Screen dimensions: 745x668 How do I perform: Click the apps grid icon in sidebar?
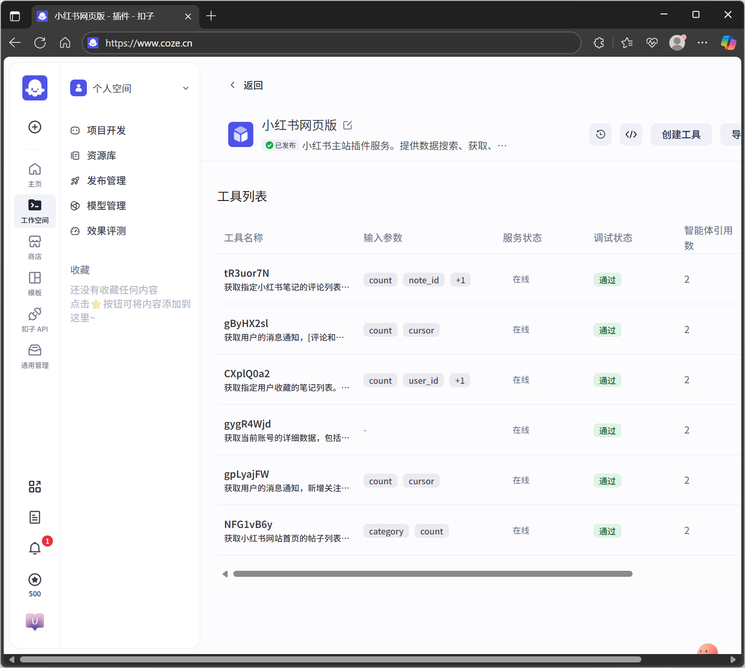coord(35,487)
